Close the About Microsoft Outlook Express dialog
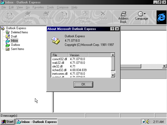167x125 pixels. (117, 29)
